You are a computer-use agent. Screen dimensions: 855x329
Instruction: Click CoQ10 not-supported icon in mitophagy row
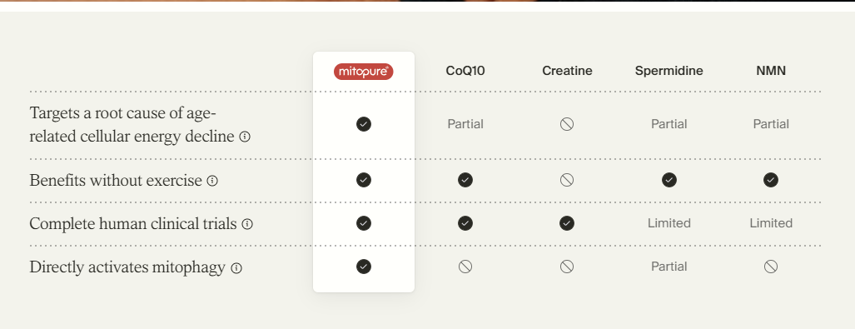(465, 267)
